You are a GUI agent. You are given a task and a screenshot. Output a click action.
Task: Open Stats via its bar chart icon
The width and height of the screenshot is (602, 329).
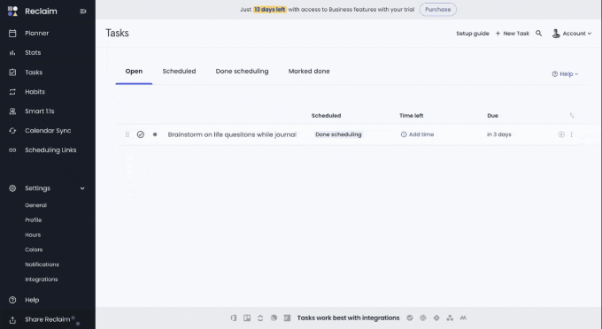(12, 52)
